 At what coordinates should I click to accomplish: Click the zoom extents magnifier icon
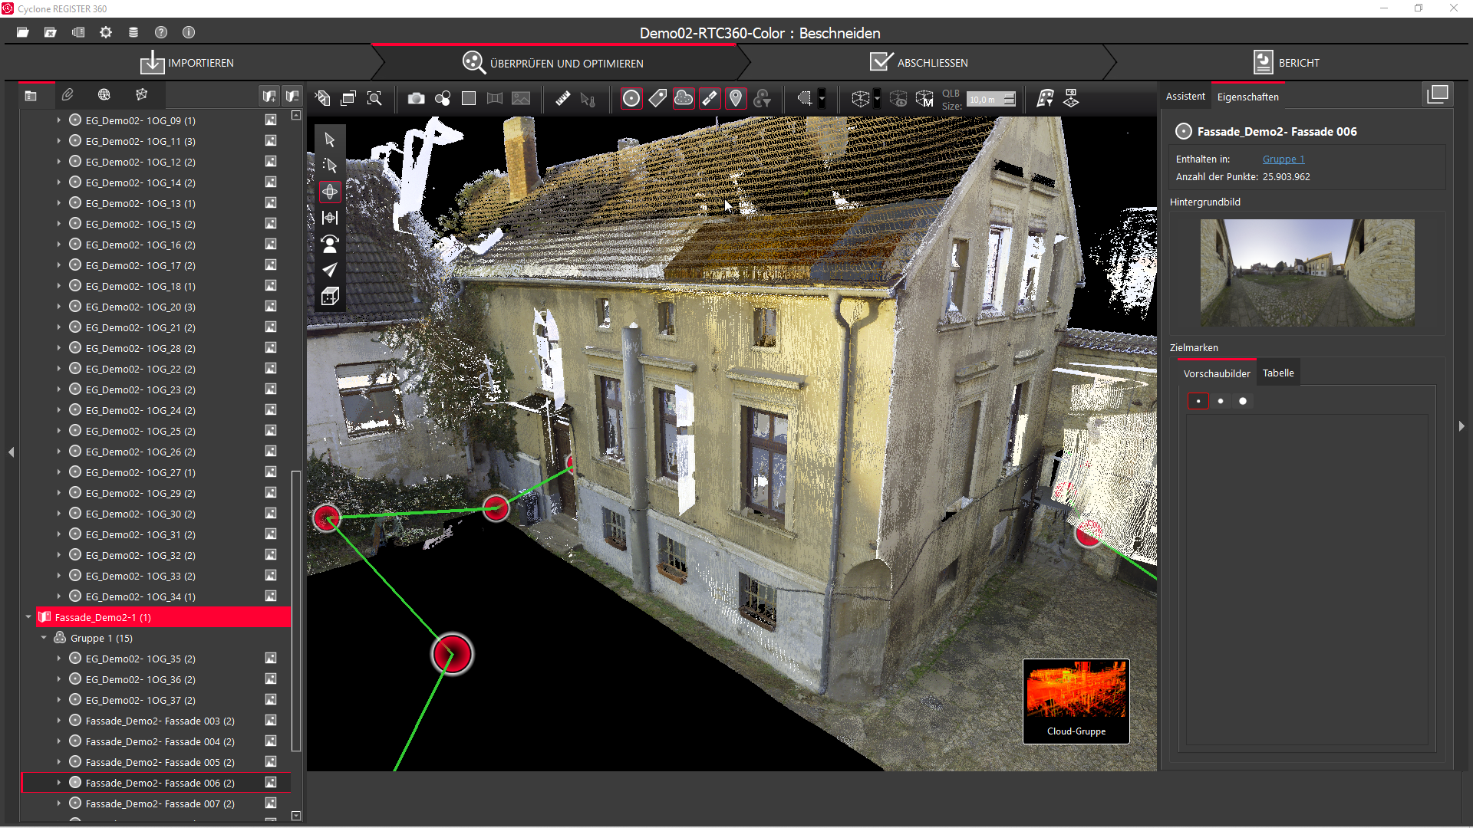pyautogui.click(x=374, y=99)
